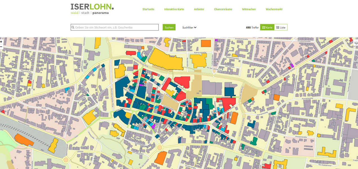
Task: Click the Iserlohn wald stadt panorama logo
Action: tap(92, 9)
